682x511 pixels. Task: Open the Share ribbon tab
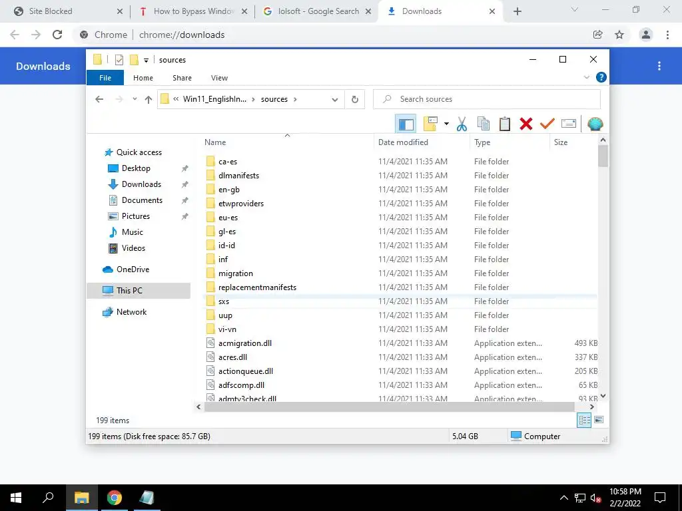(182, 78)
